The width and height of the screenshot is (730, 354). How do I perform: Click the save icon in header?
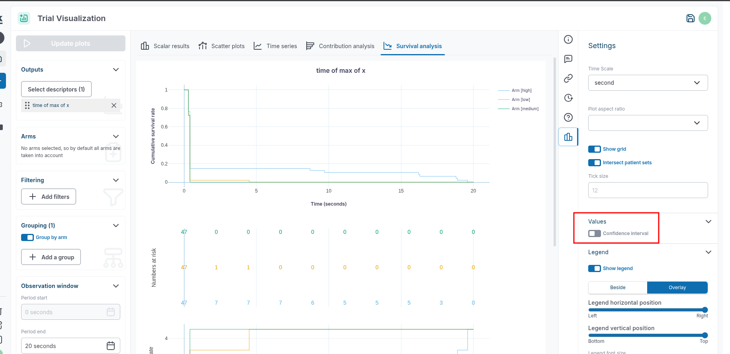(x=691, y=18)
